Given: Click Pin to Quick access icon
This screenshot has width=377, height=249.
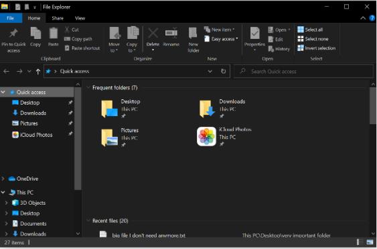Looking at the screenshot, I should click(13, 34).
